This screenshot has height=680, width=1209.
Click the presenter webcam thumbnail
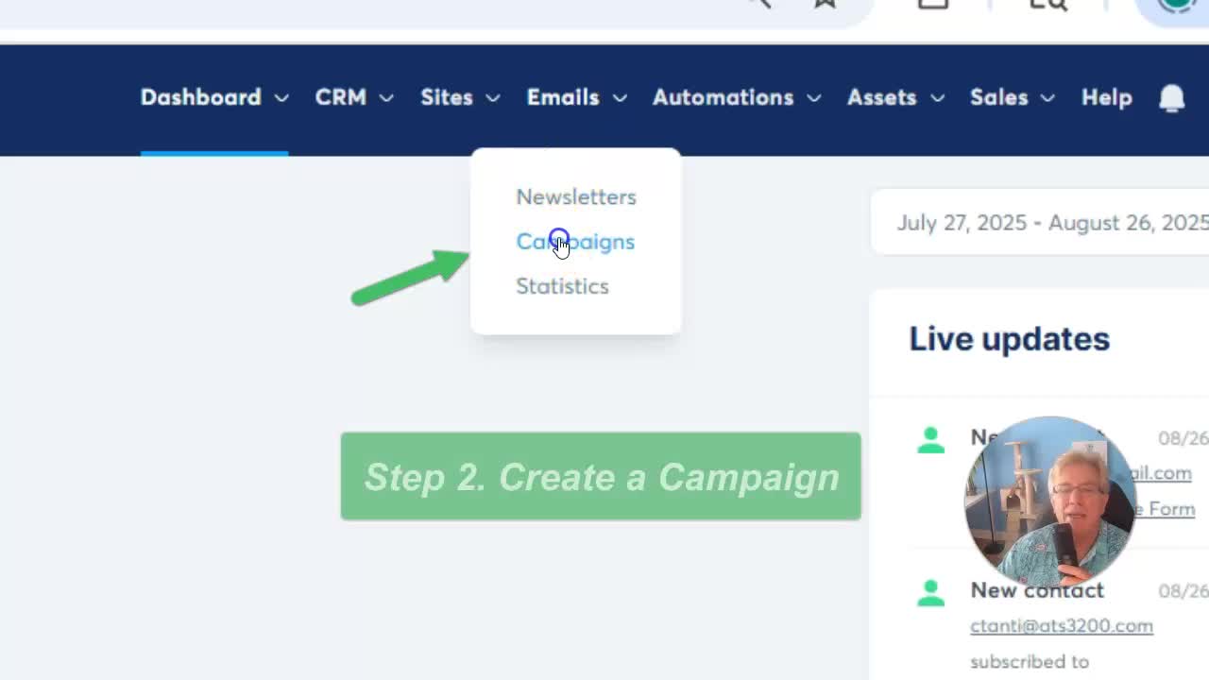tap(1049, 501)
